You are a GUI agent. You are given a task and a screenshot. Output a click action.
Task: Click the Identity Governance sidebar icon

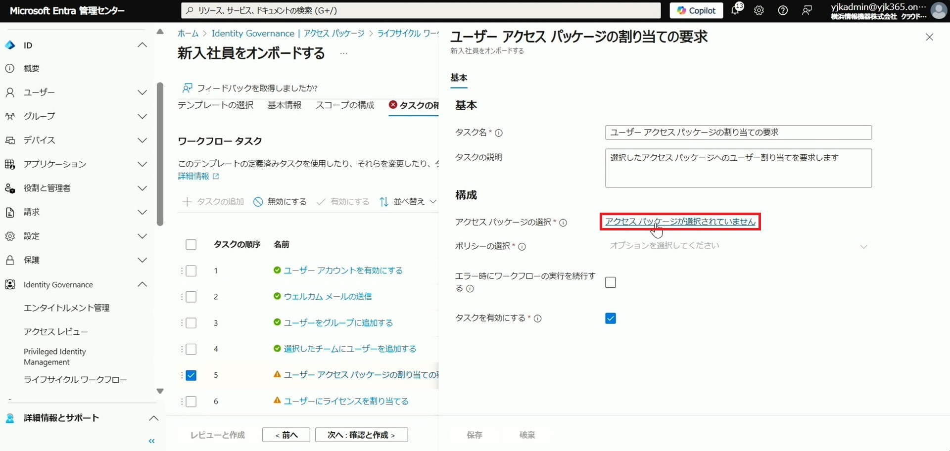pos(10,284)
